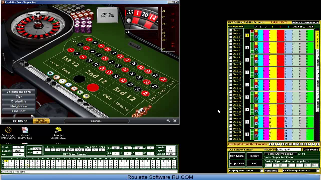321x180 pixels.
Task: Select the blue 5 chip
Action: [x=68, y=85]
